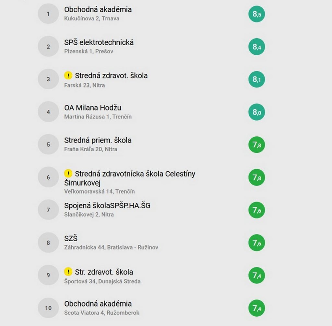Click address Farská 23, Nitra
The height and width of the screenshot is (326, 332).
pos(85,85)
